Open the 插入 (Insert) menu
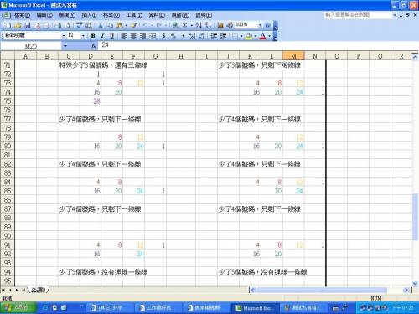Image resolution: width=419 pixels, height=314 pixels. click(x=89, y=15)
